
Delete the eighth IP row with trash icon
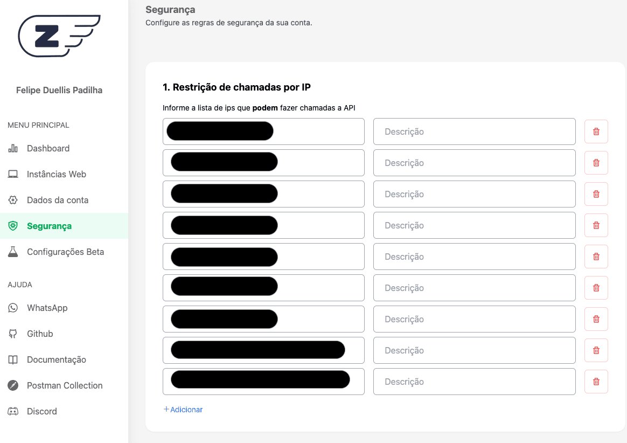[596, 350]
